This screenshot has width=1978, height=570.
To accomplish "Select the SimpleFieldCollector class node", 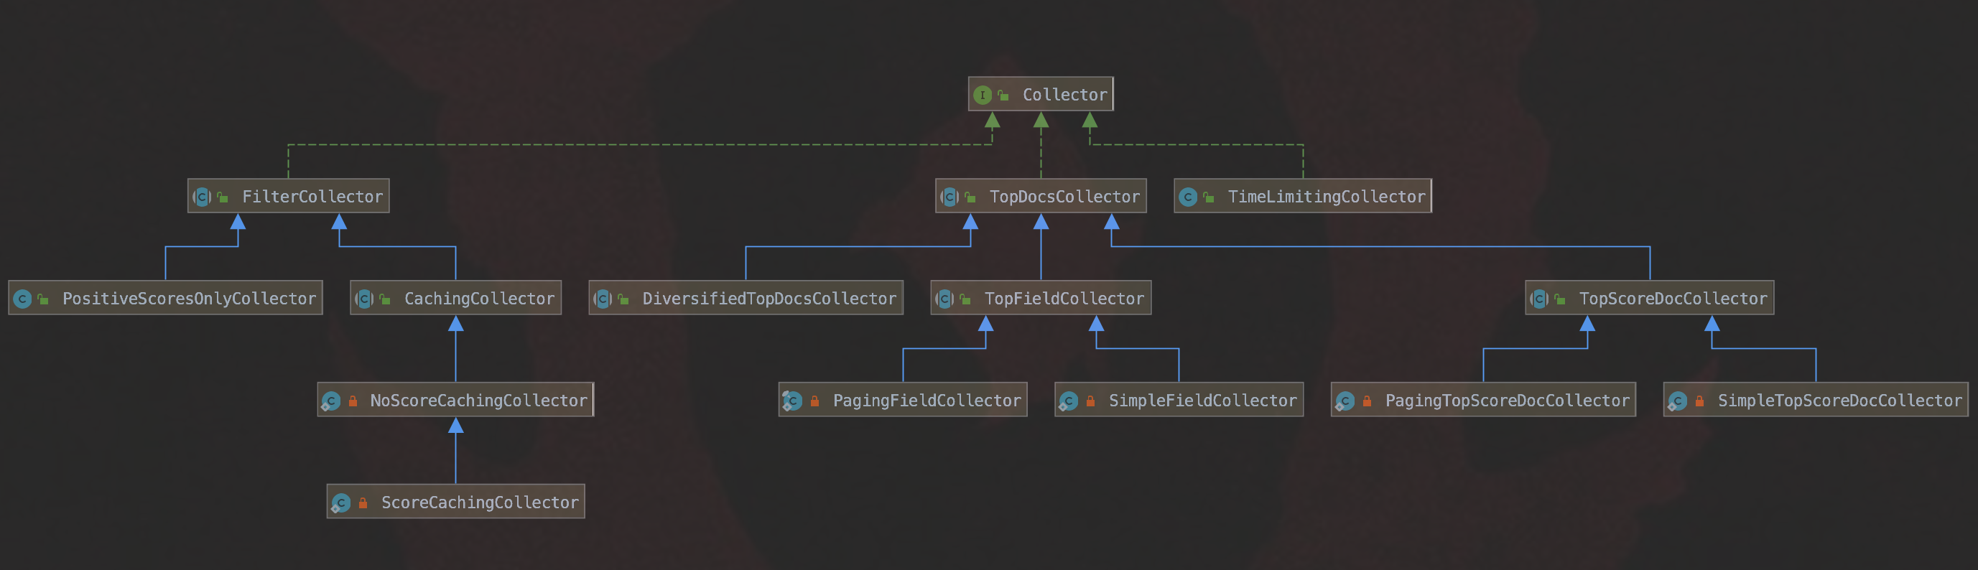I will [x=1179, y=400].
